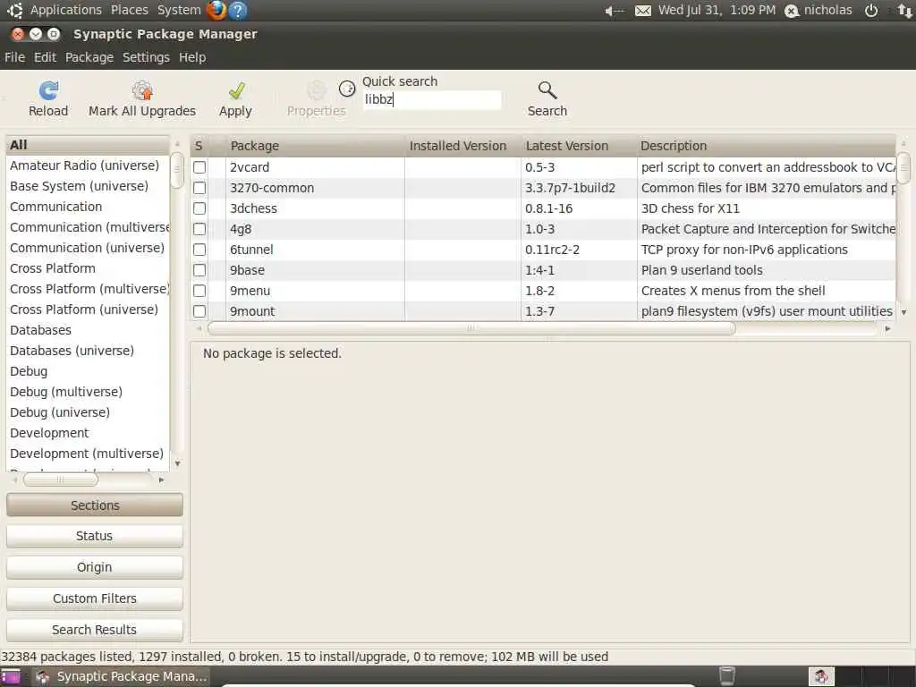This screenshot has height=687, width=916.
Task: Open the Edit menu
Action: (x=45, y=57)
